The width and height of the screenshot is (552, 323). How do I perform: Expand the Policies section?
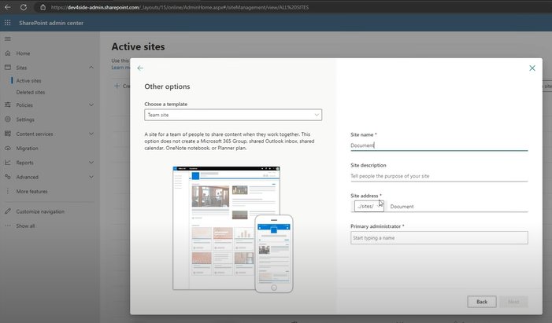tap(91, 105)
